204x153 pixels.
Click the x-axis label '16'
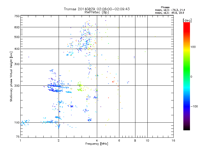173,141
